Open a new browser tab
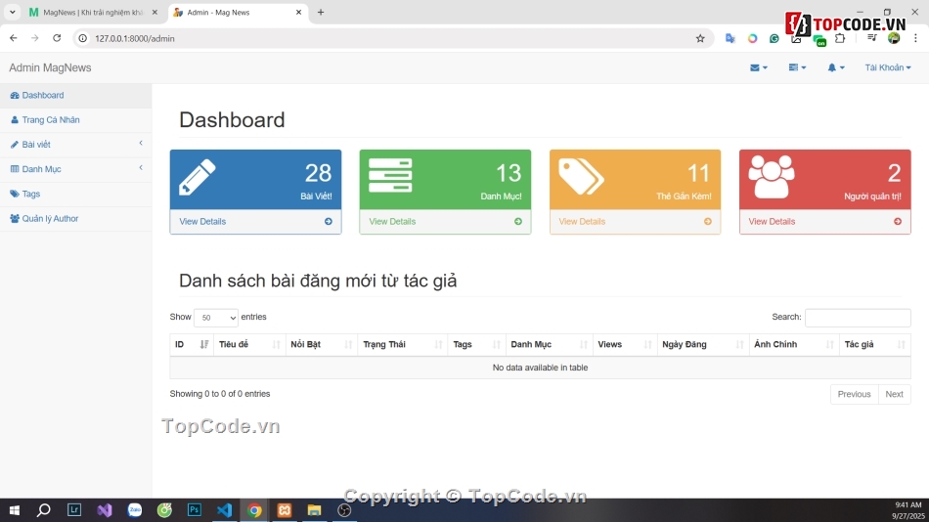The width and height of the screenshot is (929, 522). pos(321,13)
